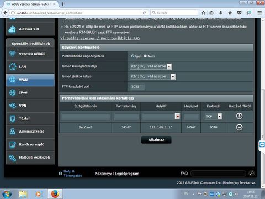Image resolution: width=265 pixels, height=199 pixels.
Task: Click the Helyi port input field
Action: (191, 116)
